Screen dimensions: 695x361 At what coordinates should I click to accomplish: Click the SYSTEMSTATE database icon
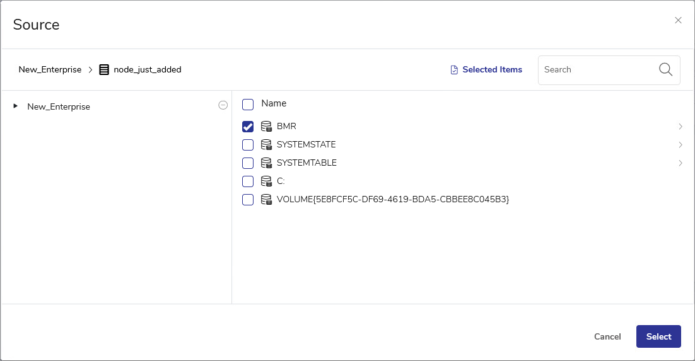[x=266, y=145]
